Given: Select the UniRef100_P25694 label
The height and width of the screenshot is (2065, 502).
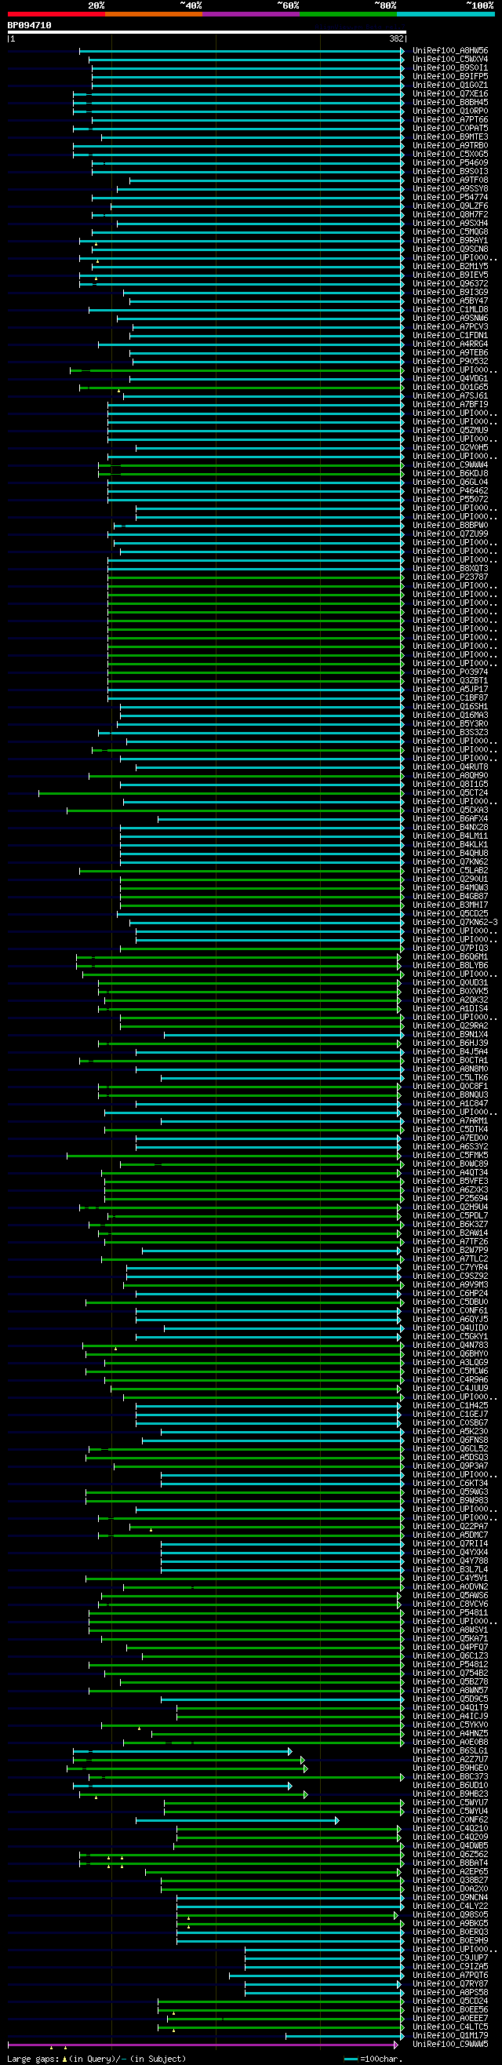Looking at the screenshot, I should (450, 1199).
